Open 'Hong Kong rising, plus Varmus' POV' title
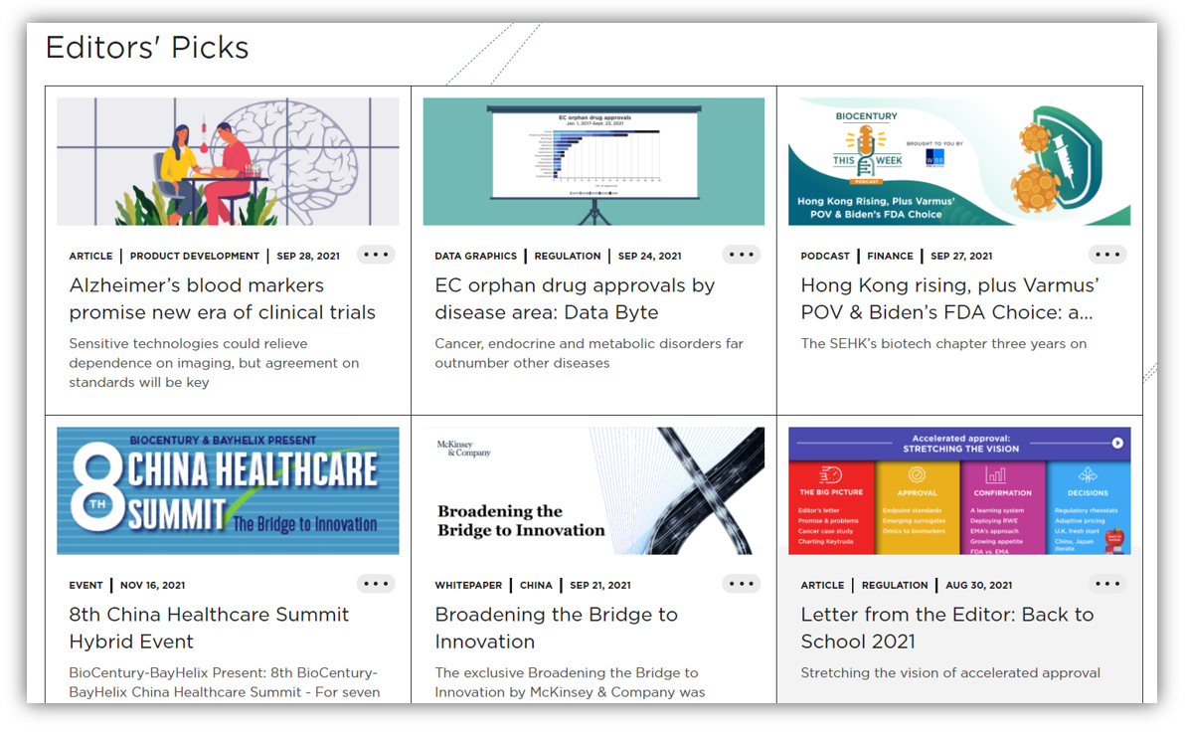Viewport: 1185px width, 732px height. coord(950,298)
